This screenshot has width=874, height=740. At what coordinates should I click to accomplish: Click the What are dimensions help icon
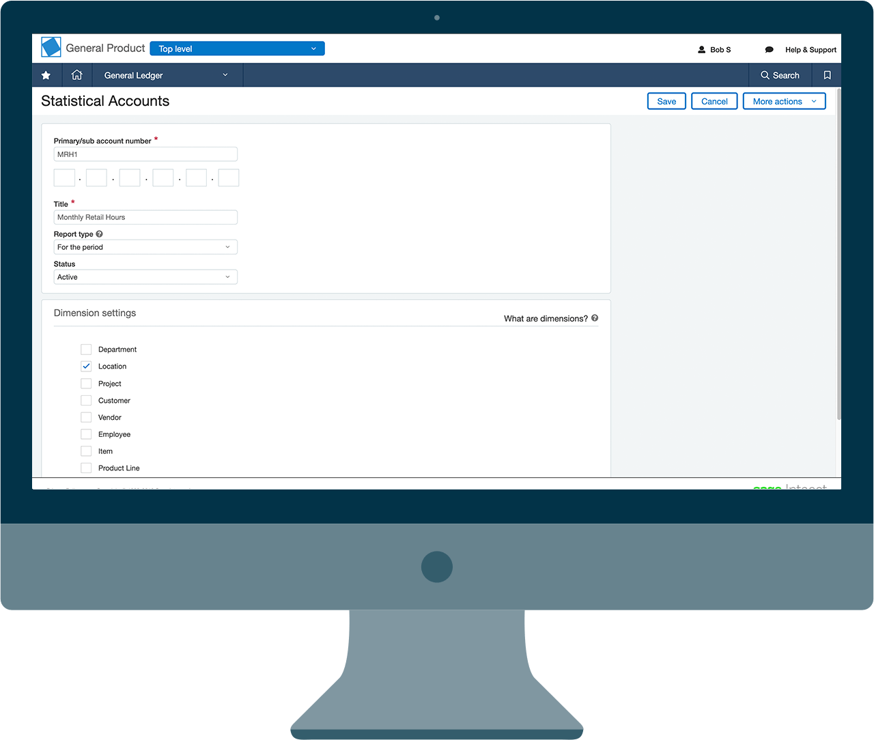point(595,318)
